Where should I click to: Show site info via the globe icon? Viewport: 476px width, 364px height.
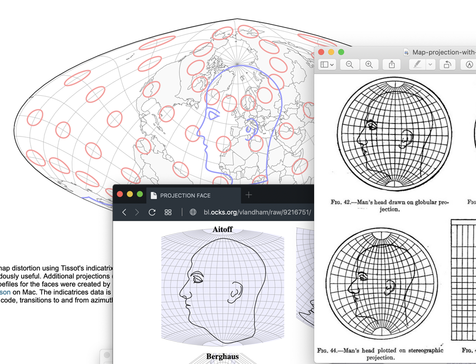pyautogui.click(x=193, y=212)
